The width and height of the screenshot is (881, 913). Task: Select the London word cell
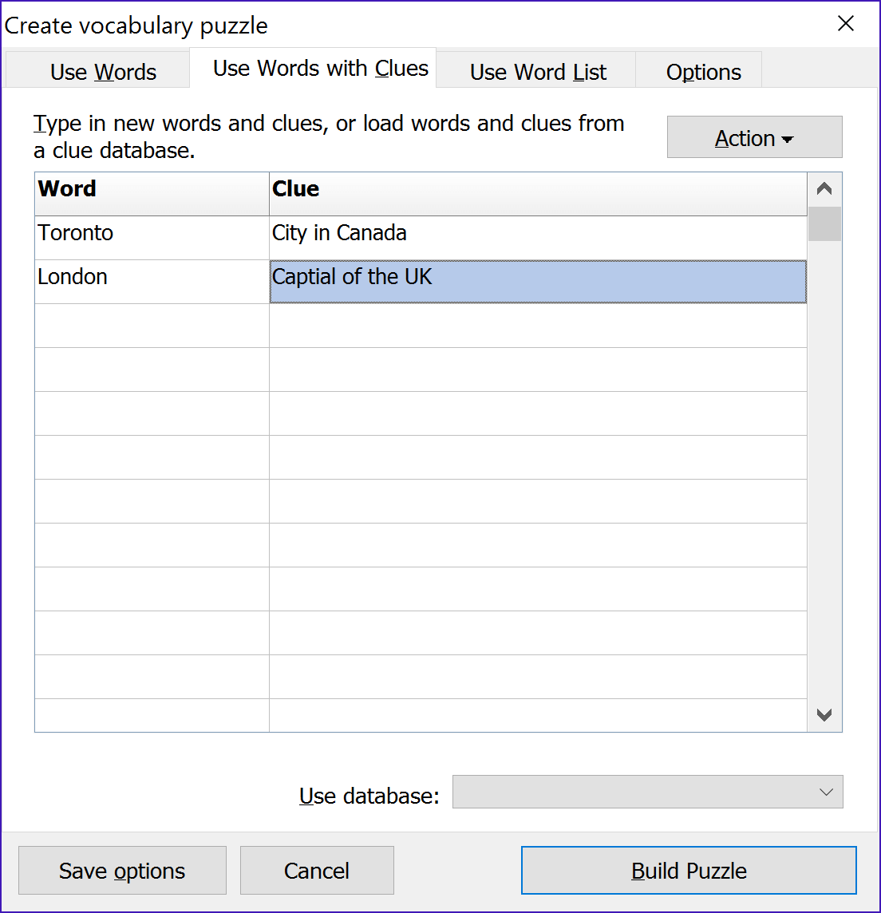(152, 278)
